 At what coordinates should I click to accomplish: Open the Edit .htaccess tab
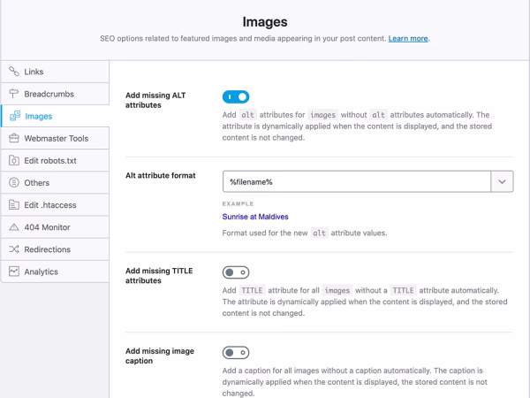55,205
